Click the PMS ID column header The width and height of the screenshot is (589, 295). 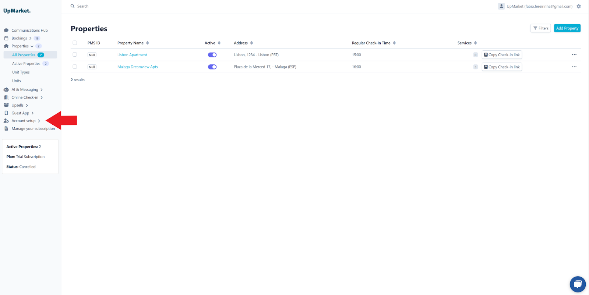[x=94, y=43]
